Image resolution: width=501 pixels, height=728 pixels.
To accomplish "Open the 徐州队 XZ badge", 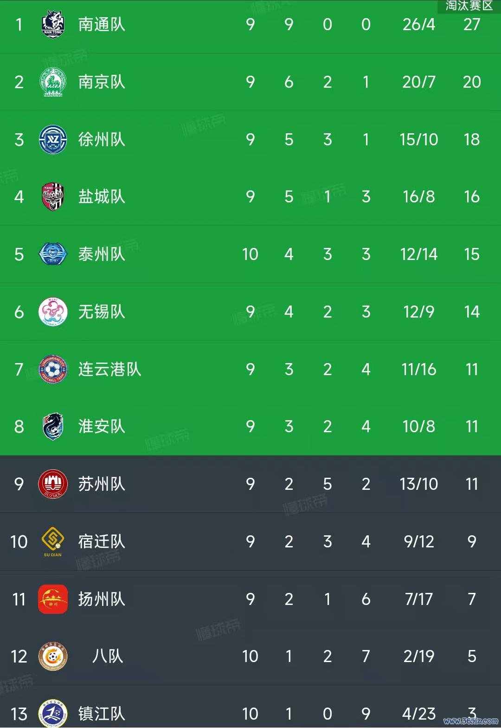I will [53, 139].
